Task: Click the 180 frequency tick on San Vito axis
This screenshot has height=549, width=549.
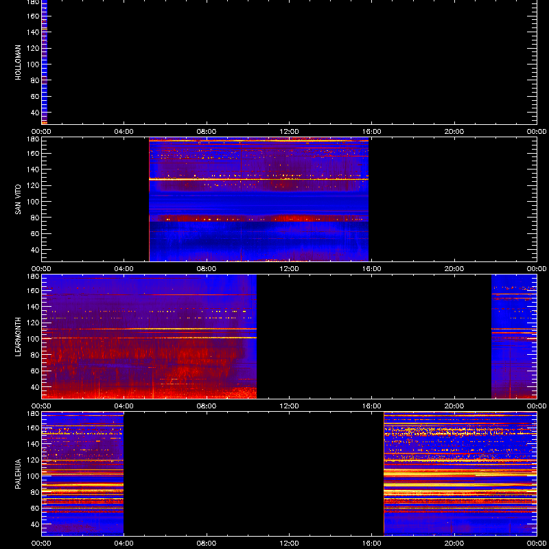Action: click(34, 139)
